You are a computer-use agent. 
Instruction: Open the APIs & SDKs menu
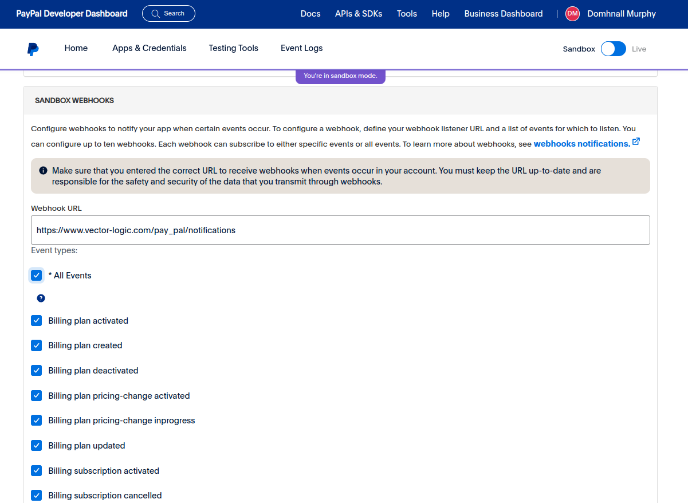[x=359, y=14]
